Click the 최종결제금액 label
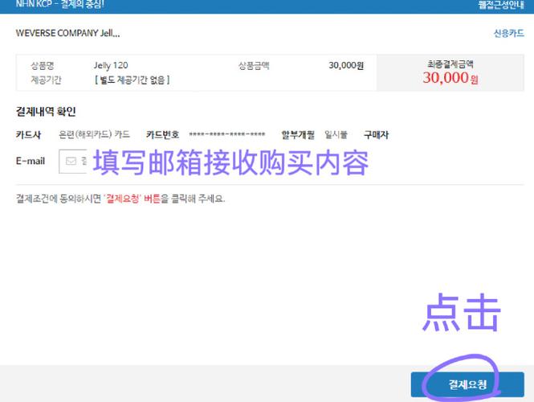The image size is (534, 402). 450,64
